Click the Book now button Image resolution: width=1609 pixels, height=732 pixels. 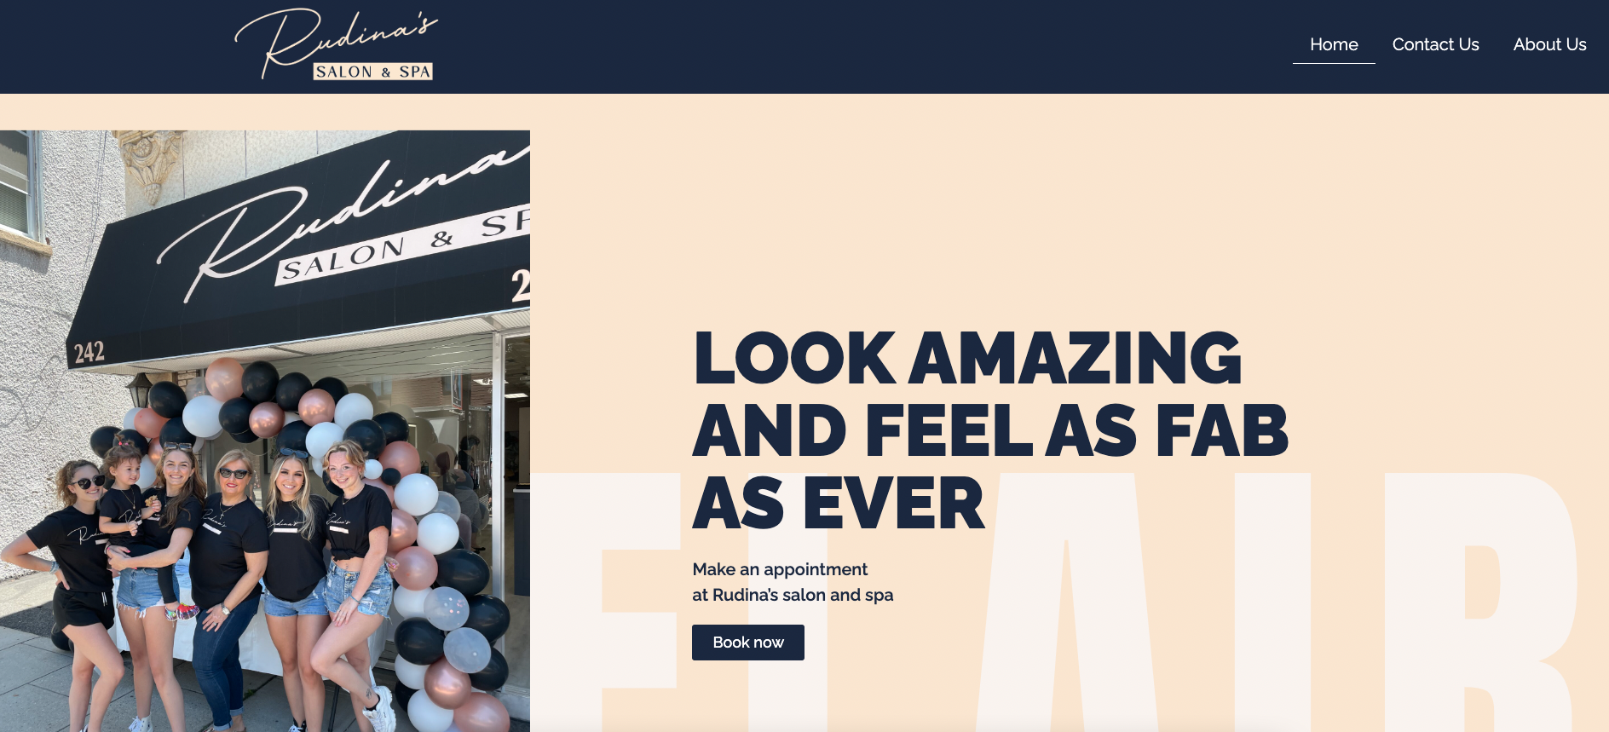[747, 643]
